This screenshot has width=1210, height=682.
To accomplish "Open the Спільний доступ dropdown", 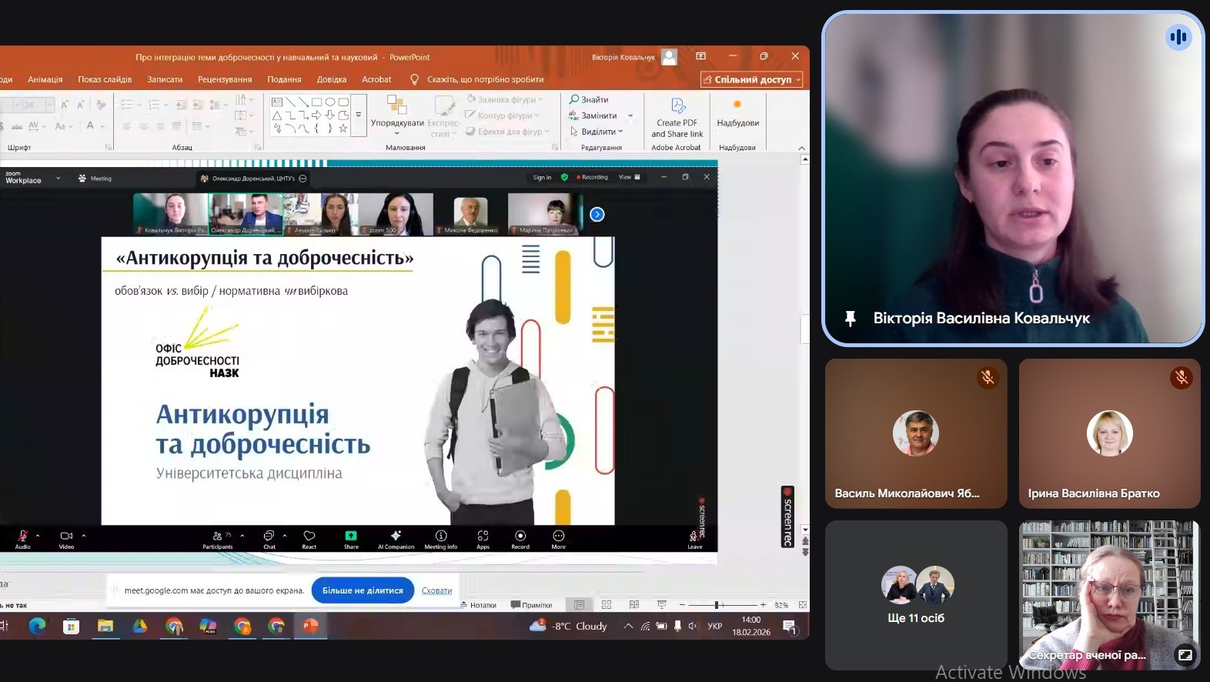I will 752,79.
